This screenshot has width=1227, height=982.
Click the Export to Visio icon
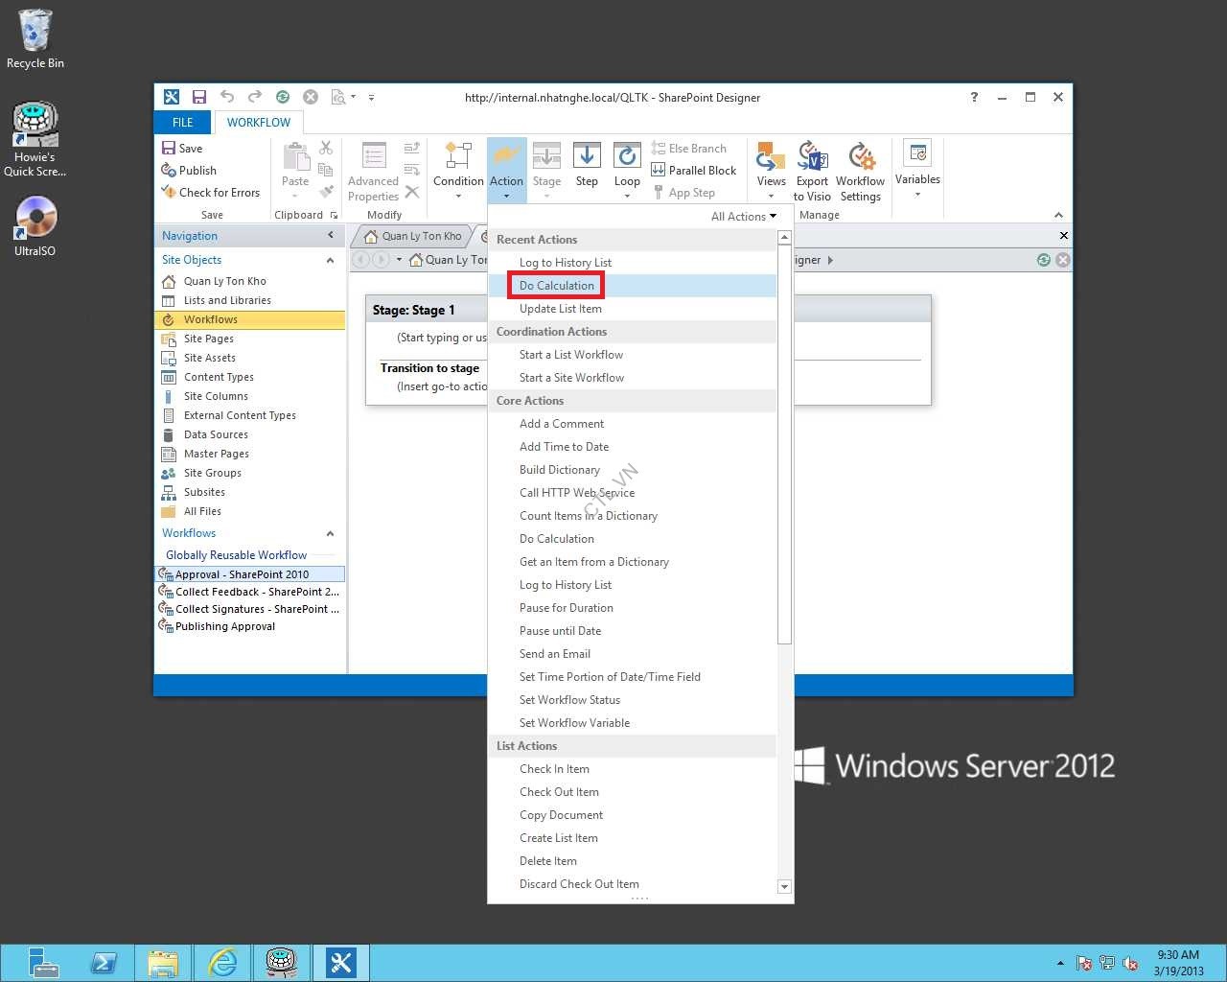[812, 156]
